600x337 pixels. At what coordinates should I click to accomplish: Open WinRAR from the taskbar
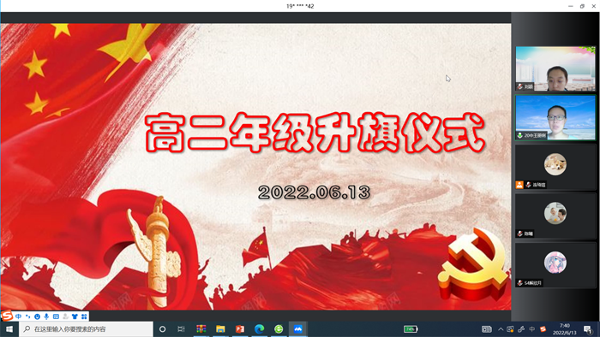201,329
